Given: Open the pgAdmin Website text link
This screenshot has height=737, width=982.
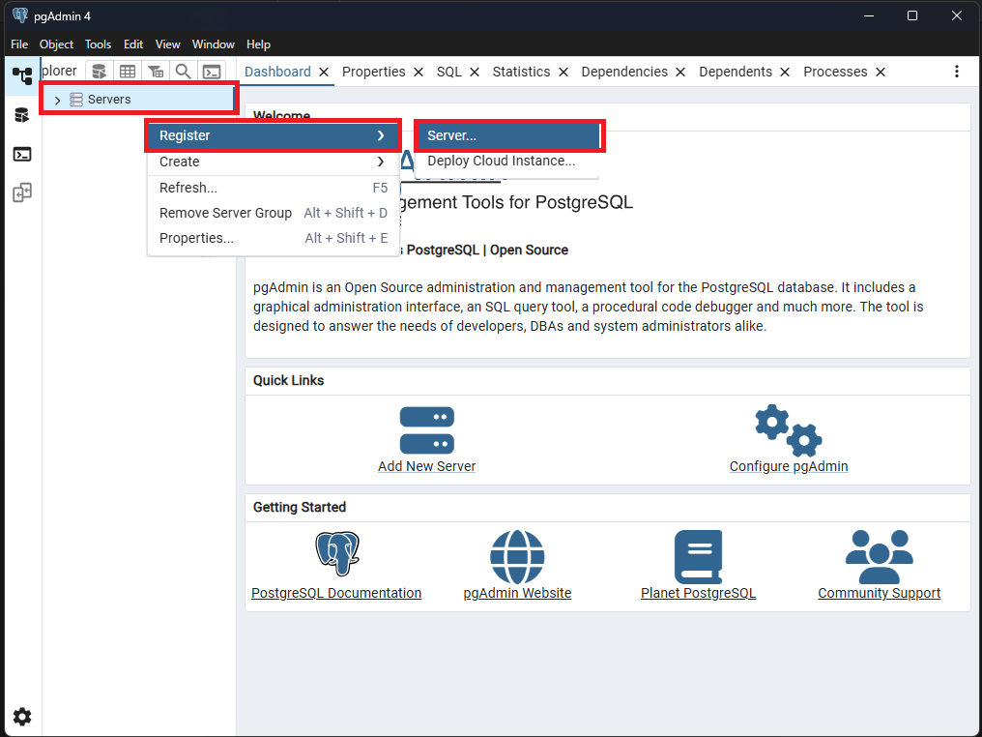Looking at the screenshot, I should click(517, 593).
